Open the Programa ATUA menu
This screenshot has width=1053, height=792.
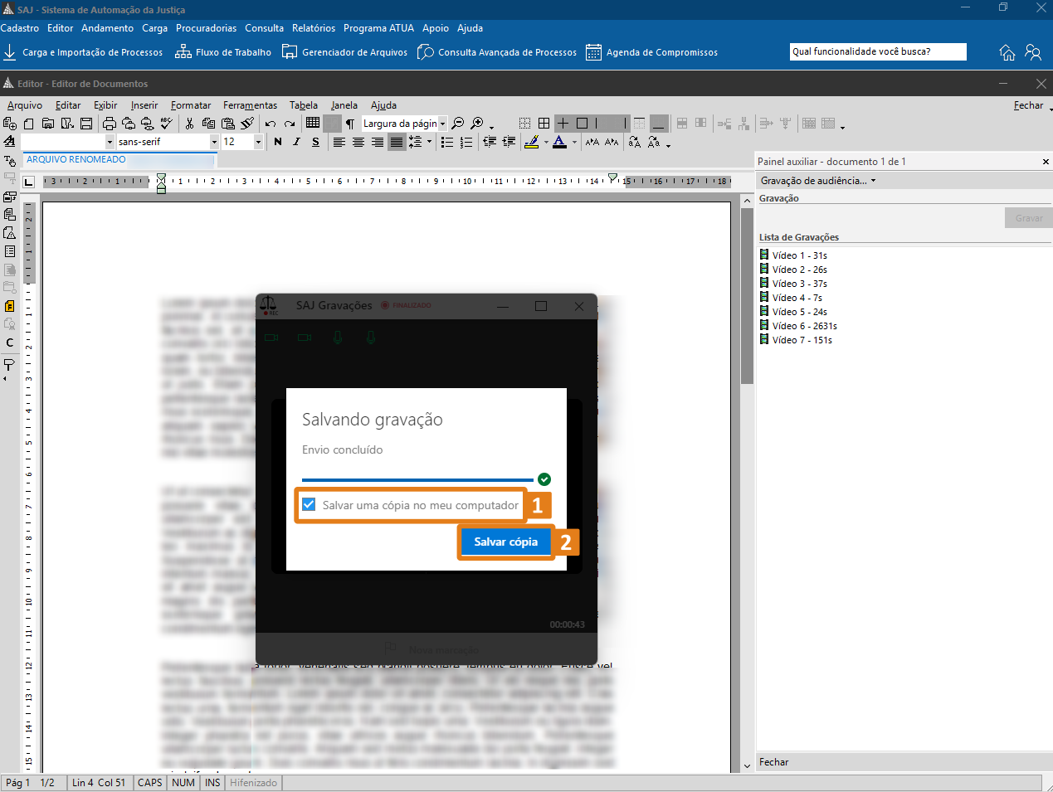tap(378, 28)
